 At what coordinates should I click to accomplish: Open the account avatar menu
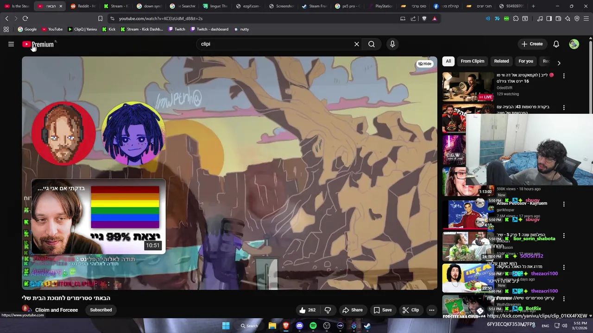(x=574, y=44)
